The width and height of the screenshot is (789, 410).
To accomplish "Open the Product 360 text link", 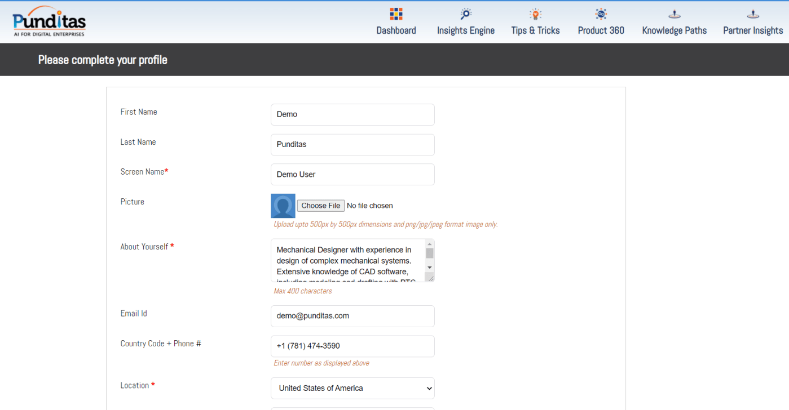I will tap(601, 30).
